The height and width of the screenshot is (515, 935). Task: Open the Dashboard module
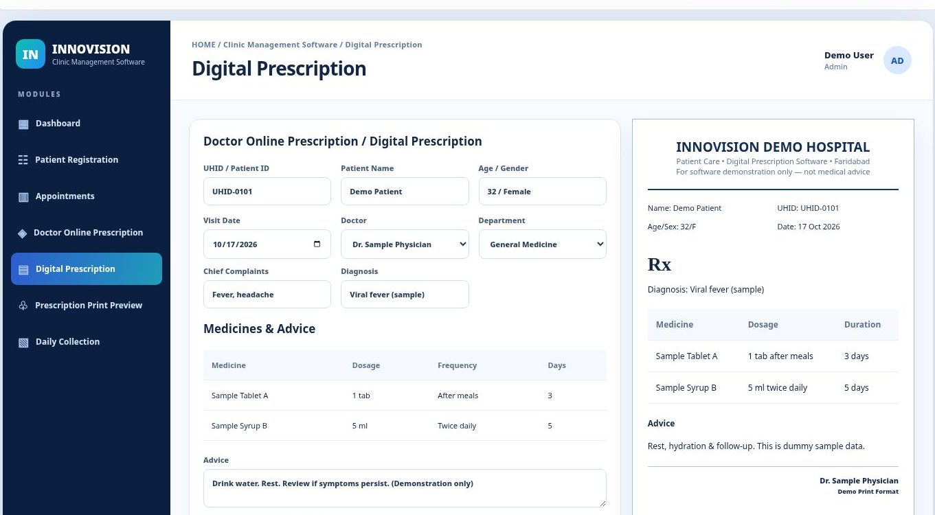click(x=87, y=124)
